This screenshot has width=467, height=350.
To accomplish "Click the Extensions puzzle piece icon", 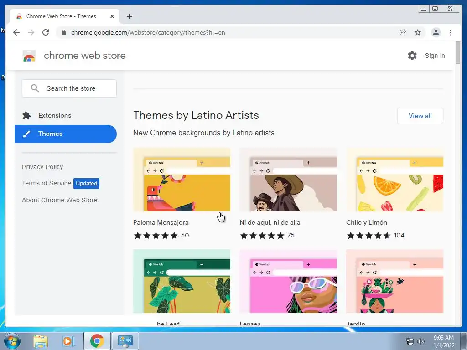I will click(x=26, y=115).
